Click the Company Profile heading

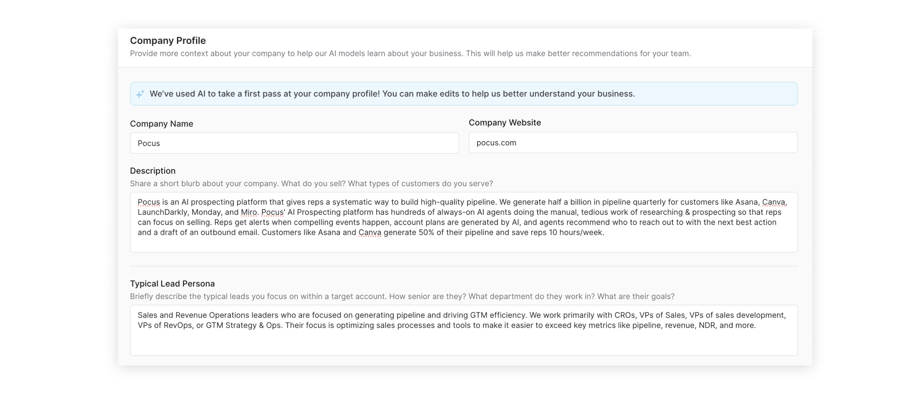tap(168, 41)
